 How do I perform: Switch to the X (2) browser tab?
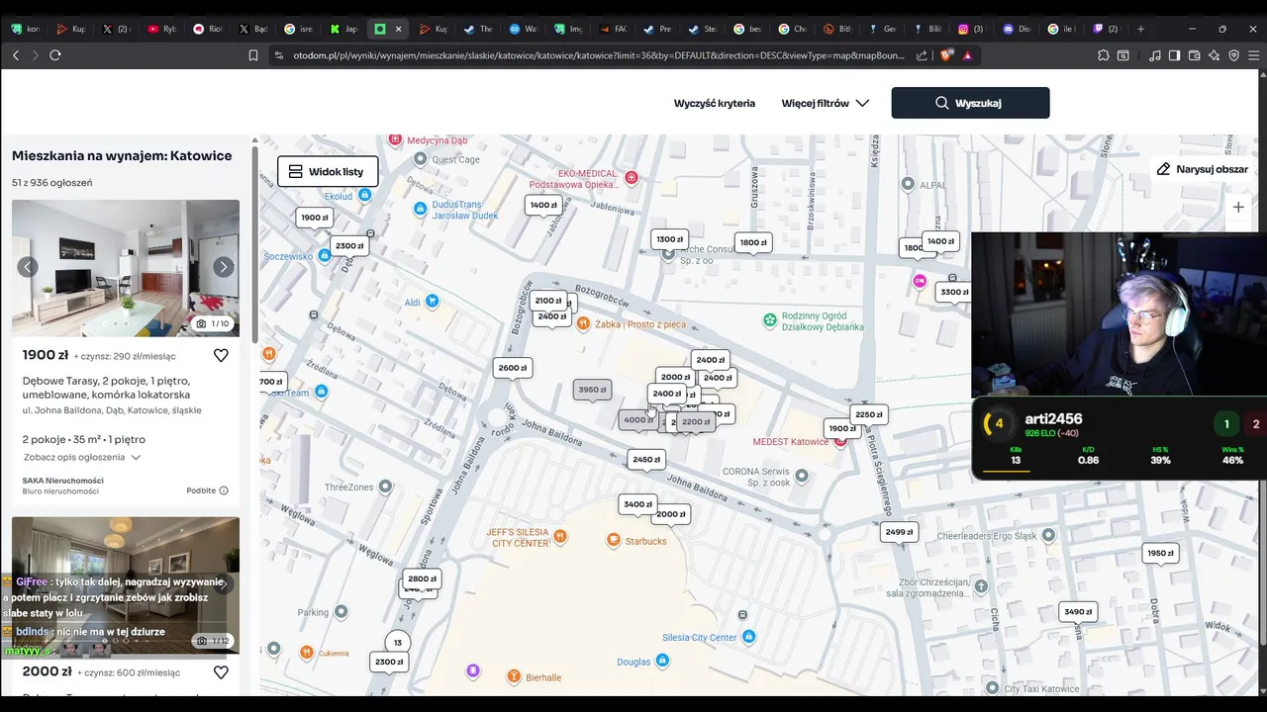[116, 29]
